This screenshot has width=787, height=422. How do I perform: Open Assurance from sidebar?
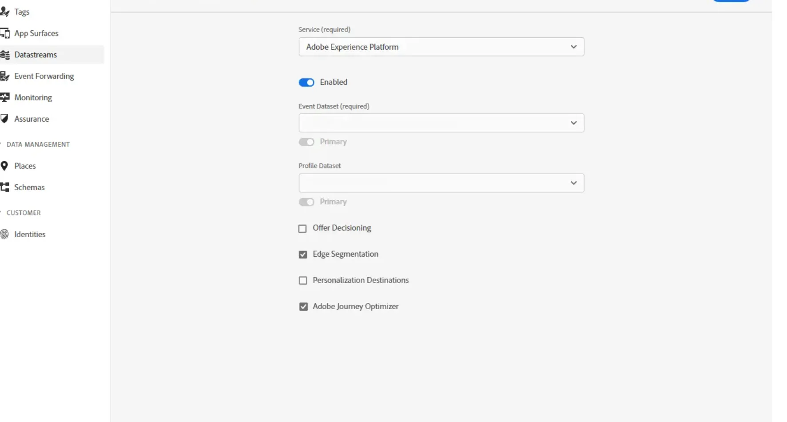32,119
